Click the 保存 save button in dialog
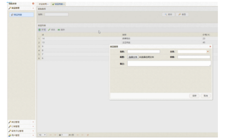The width and height of the screenshot is (232, 140). click(194, 96)
